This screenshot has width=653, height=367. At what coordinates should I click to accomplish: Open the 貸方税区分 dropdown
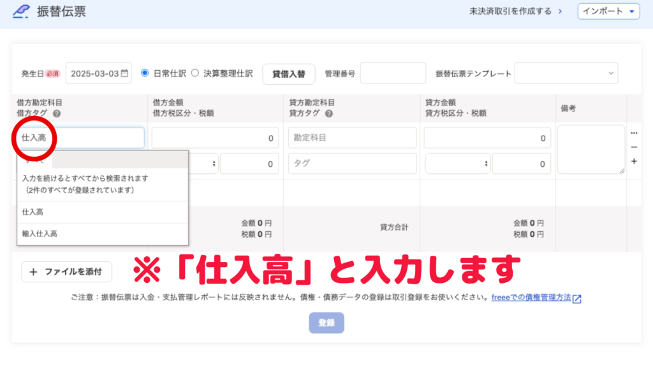pos(457,164)
